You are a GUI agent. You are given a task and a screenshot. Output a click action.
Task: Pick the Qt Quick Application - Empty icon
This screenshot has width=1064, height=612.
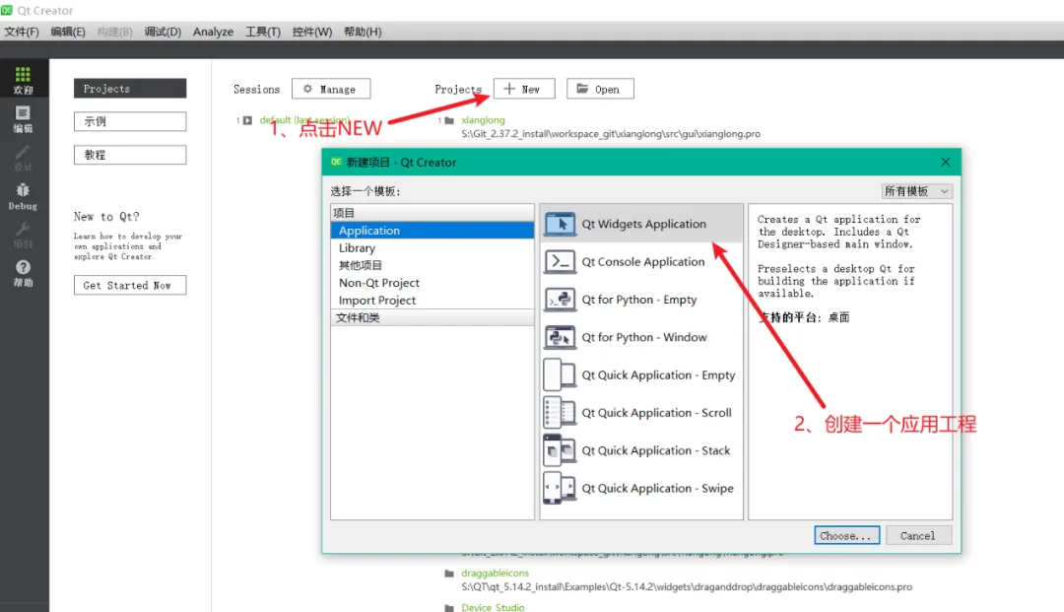coord(560,375)
